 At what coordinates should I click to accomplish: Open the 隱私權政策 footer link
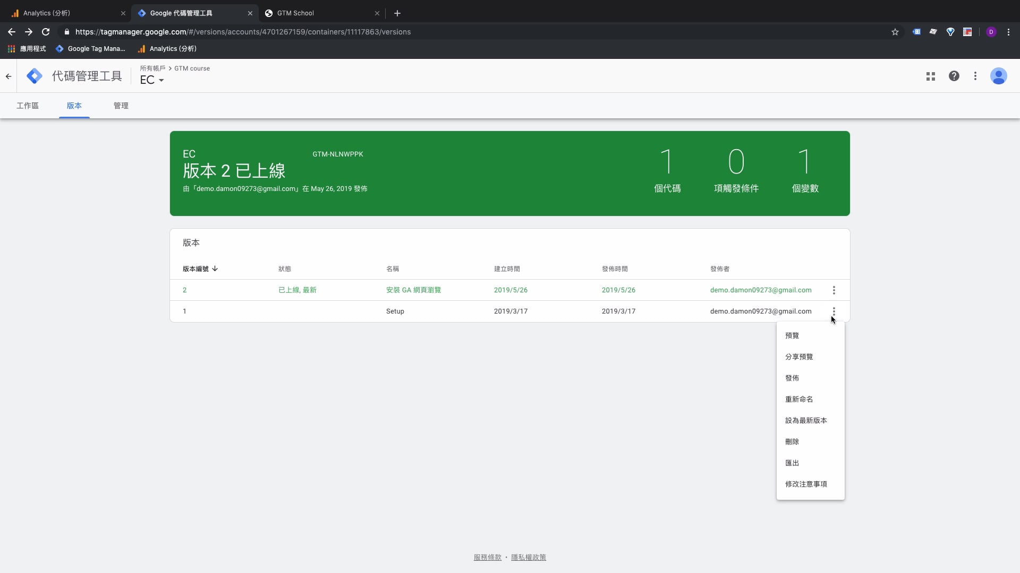point(528,557)
